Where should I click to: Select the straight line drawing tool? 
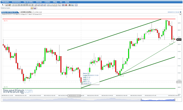pyautogui.click(x=51, y=5)
